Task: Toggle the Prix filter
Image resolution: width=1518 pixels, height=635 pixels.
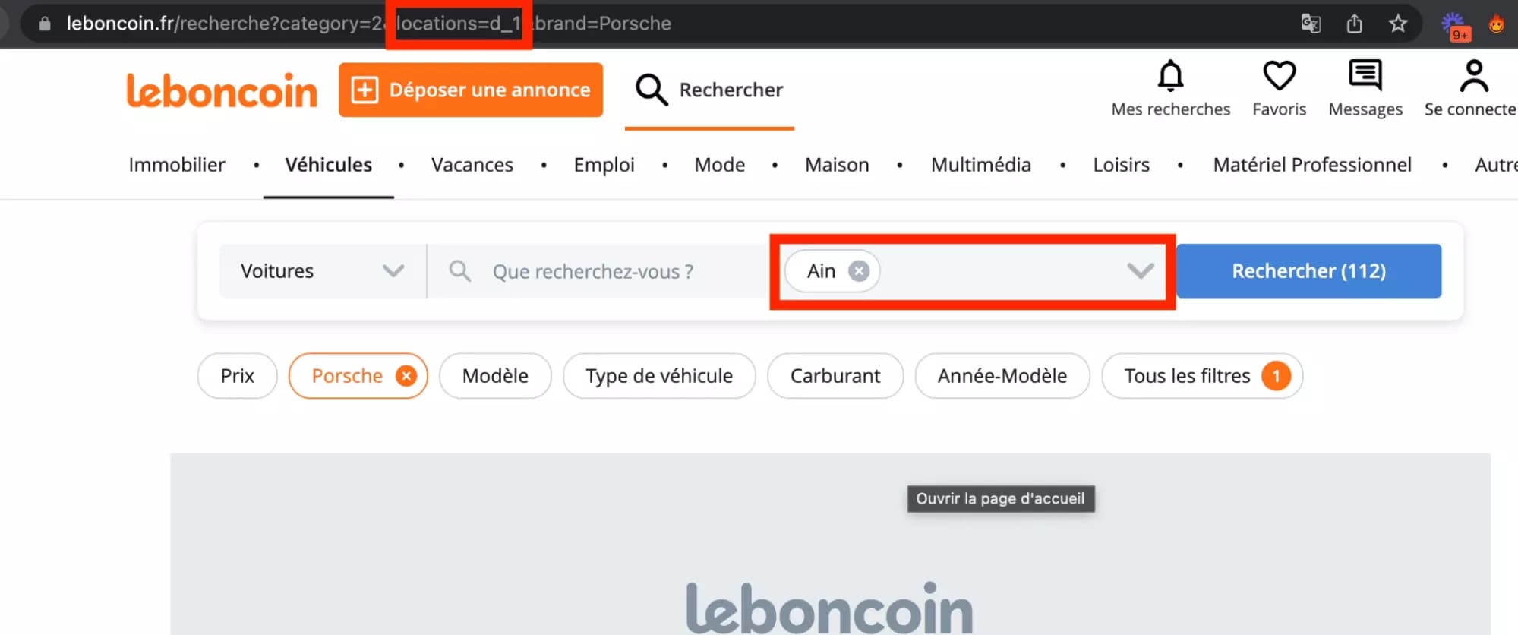Action: [237, 375]
